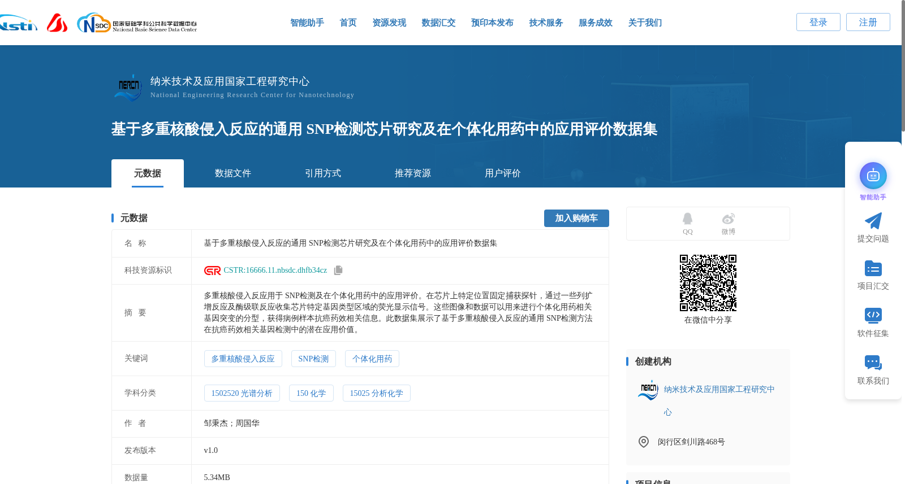Click the NERCN logo in creator section
This screenshot has width=905, height=484.
pyautogui.click(x=648, y=390)
